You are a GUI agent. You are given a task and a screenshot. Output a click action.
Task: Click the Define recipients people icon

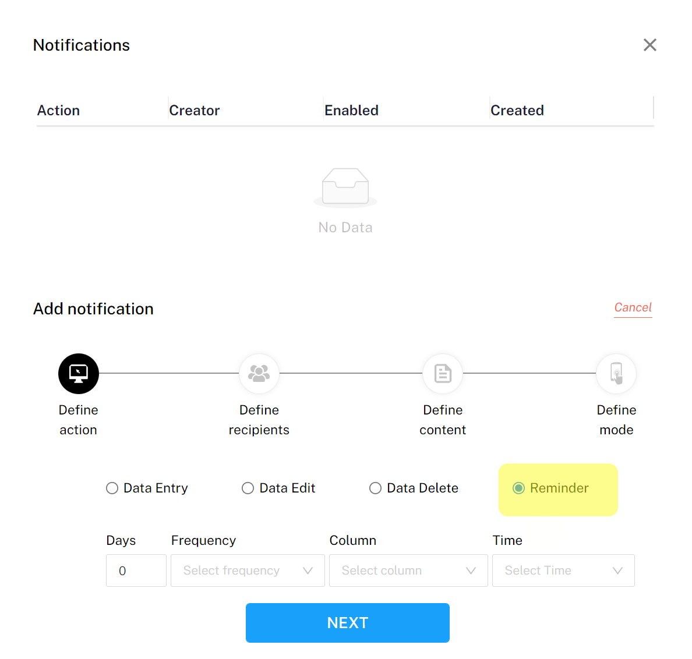point(259,374)
